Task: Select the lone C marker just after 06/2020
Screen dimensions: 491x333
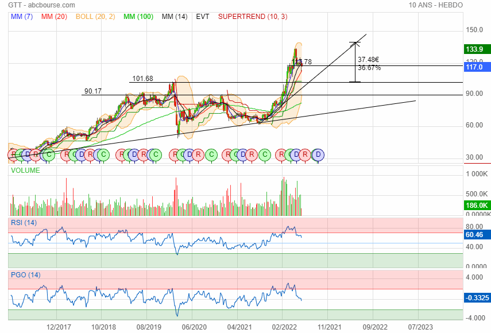Action: click(212, 154)
